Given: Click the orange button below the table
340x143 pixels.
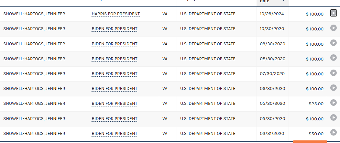Looking at the screenshot, I should pos(310,142).
